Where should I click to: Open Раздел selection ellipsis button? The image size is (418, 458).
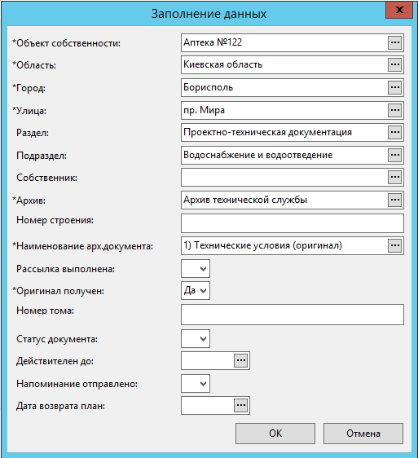click(x=394, y=132)
